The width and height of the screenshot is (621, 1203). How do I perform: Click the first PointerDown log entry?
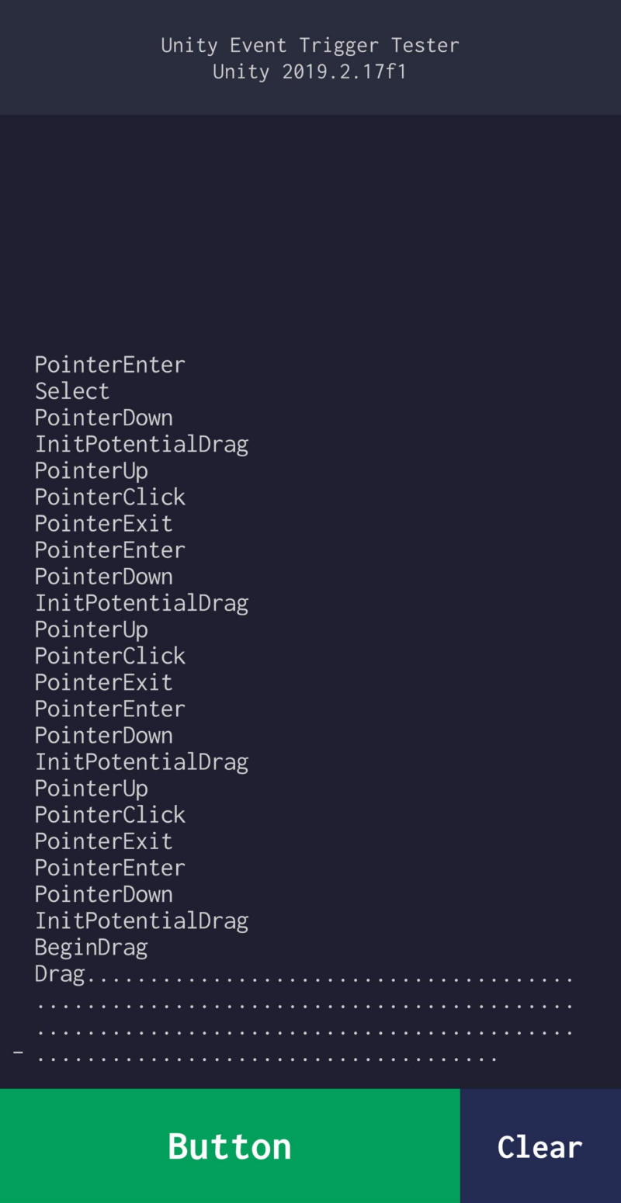click(x=103, y=417)
